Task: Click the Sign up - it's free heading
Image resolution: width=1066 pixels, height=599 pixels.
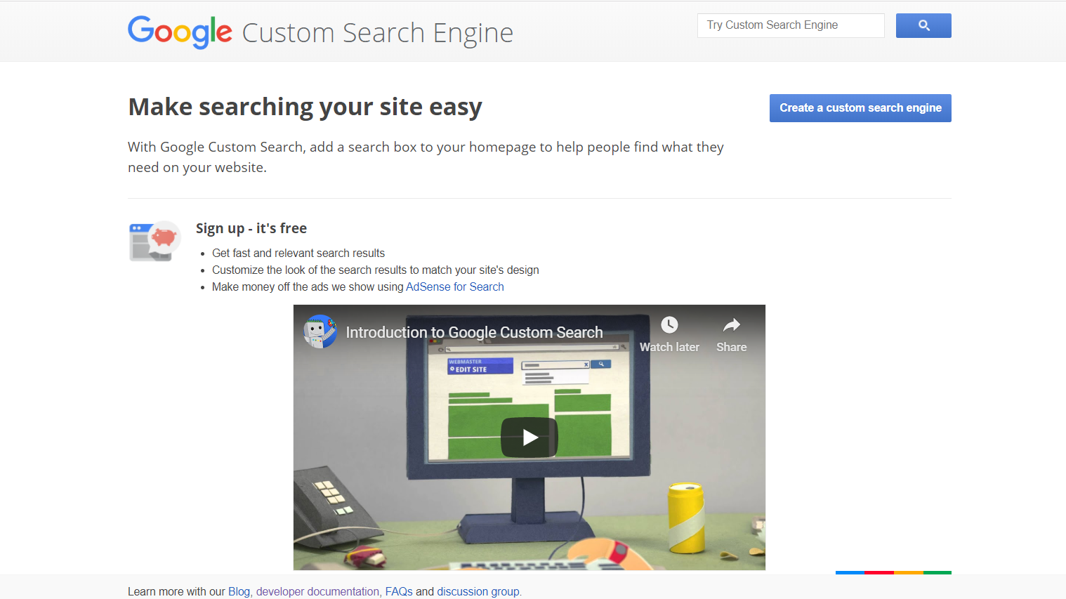Action: point(251,228)
